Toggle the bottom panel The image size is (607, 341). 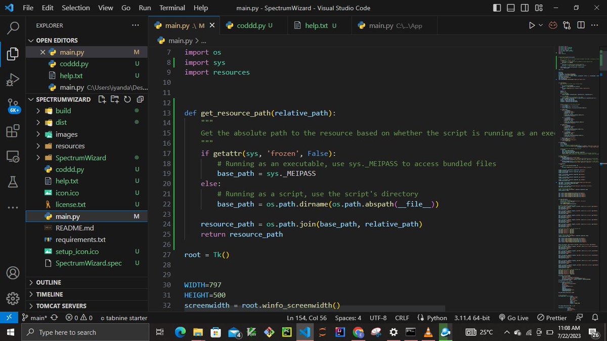(x=511, y=8)
